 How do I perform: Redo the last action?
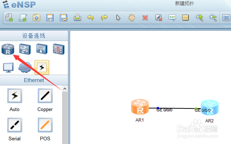[104, 18]
